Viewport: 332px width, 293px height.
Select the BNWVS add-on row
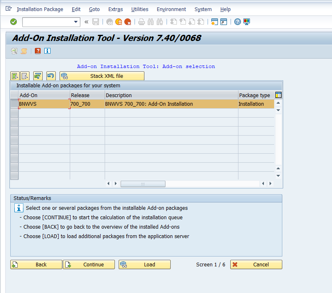point(41,104)
